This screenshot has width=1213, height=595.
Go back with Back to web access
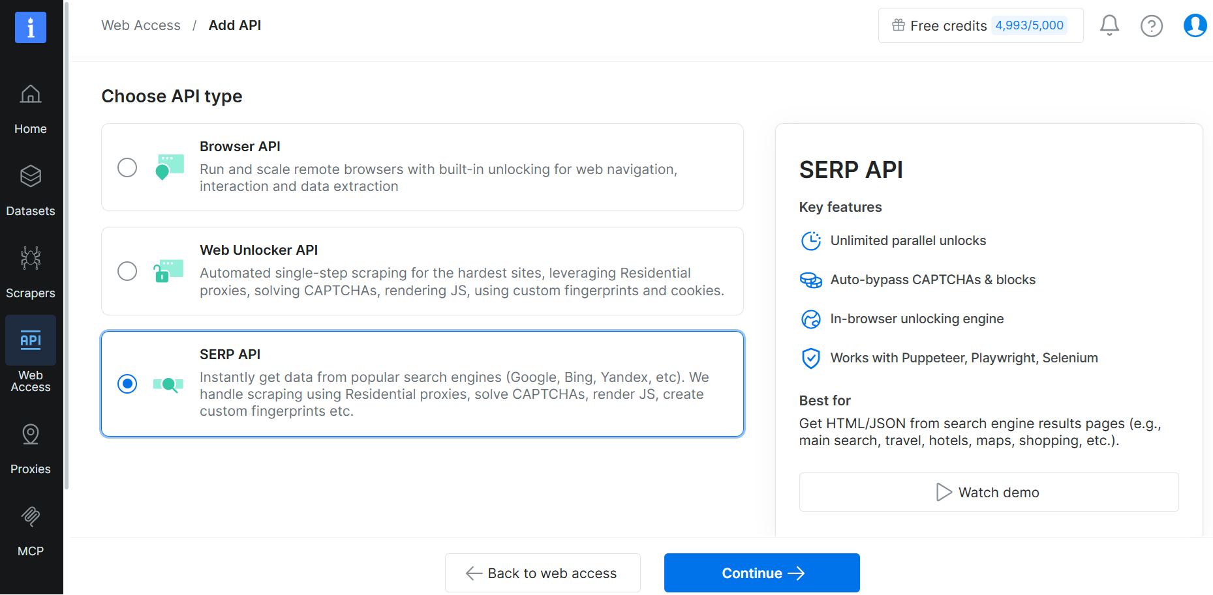click(x=543, y=573)
